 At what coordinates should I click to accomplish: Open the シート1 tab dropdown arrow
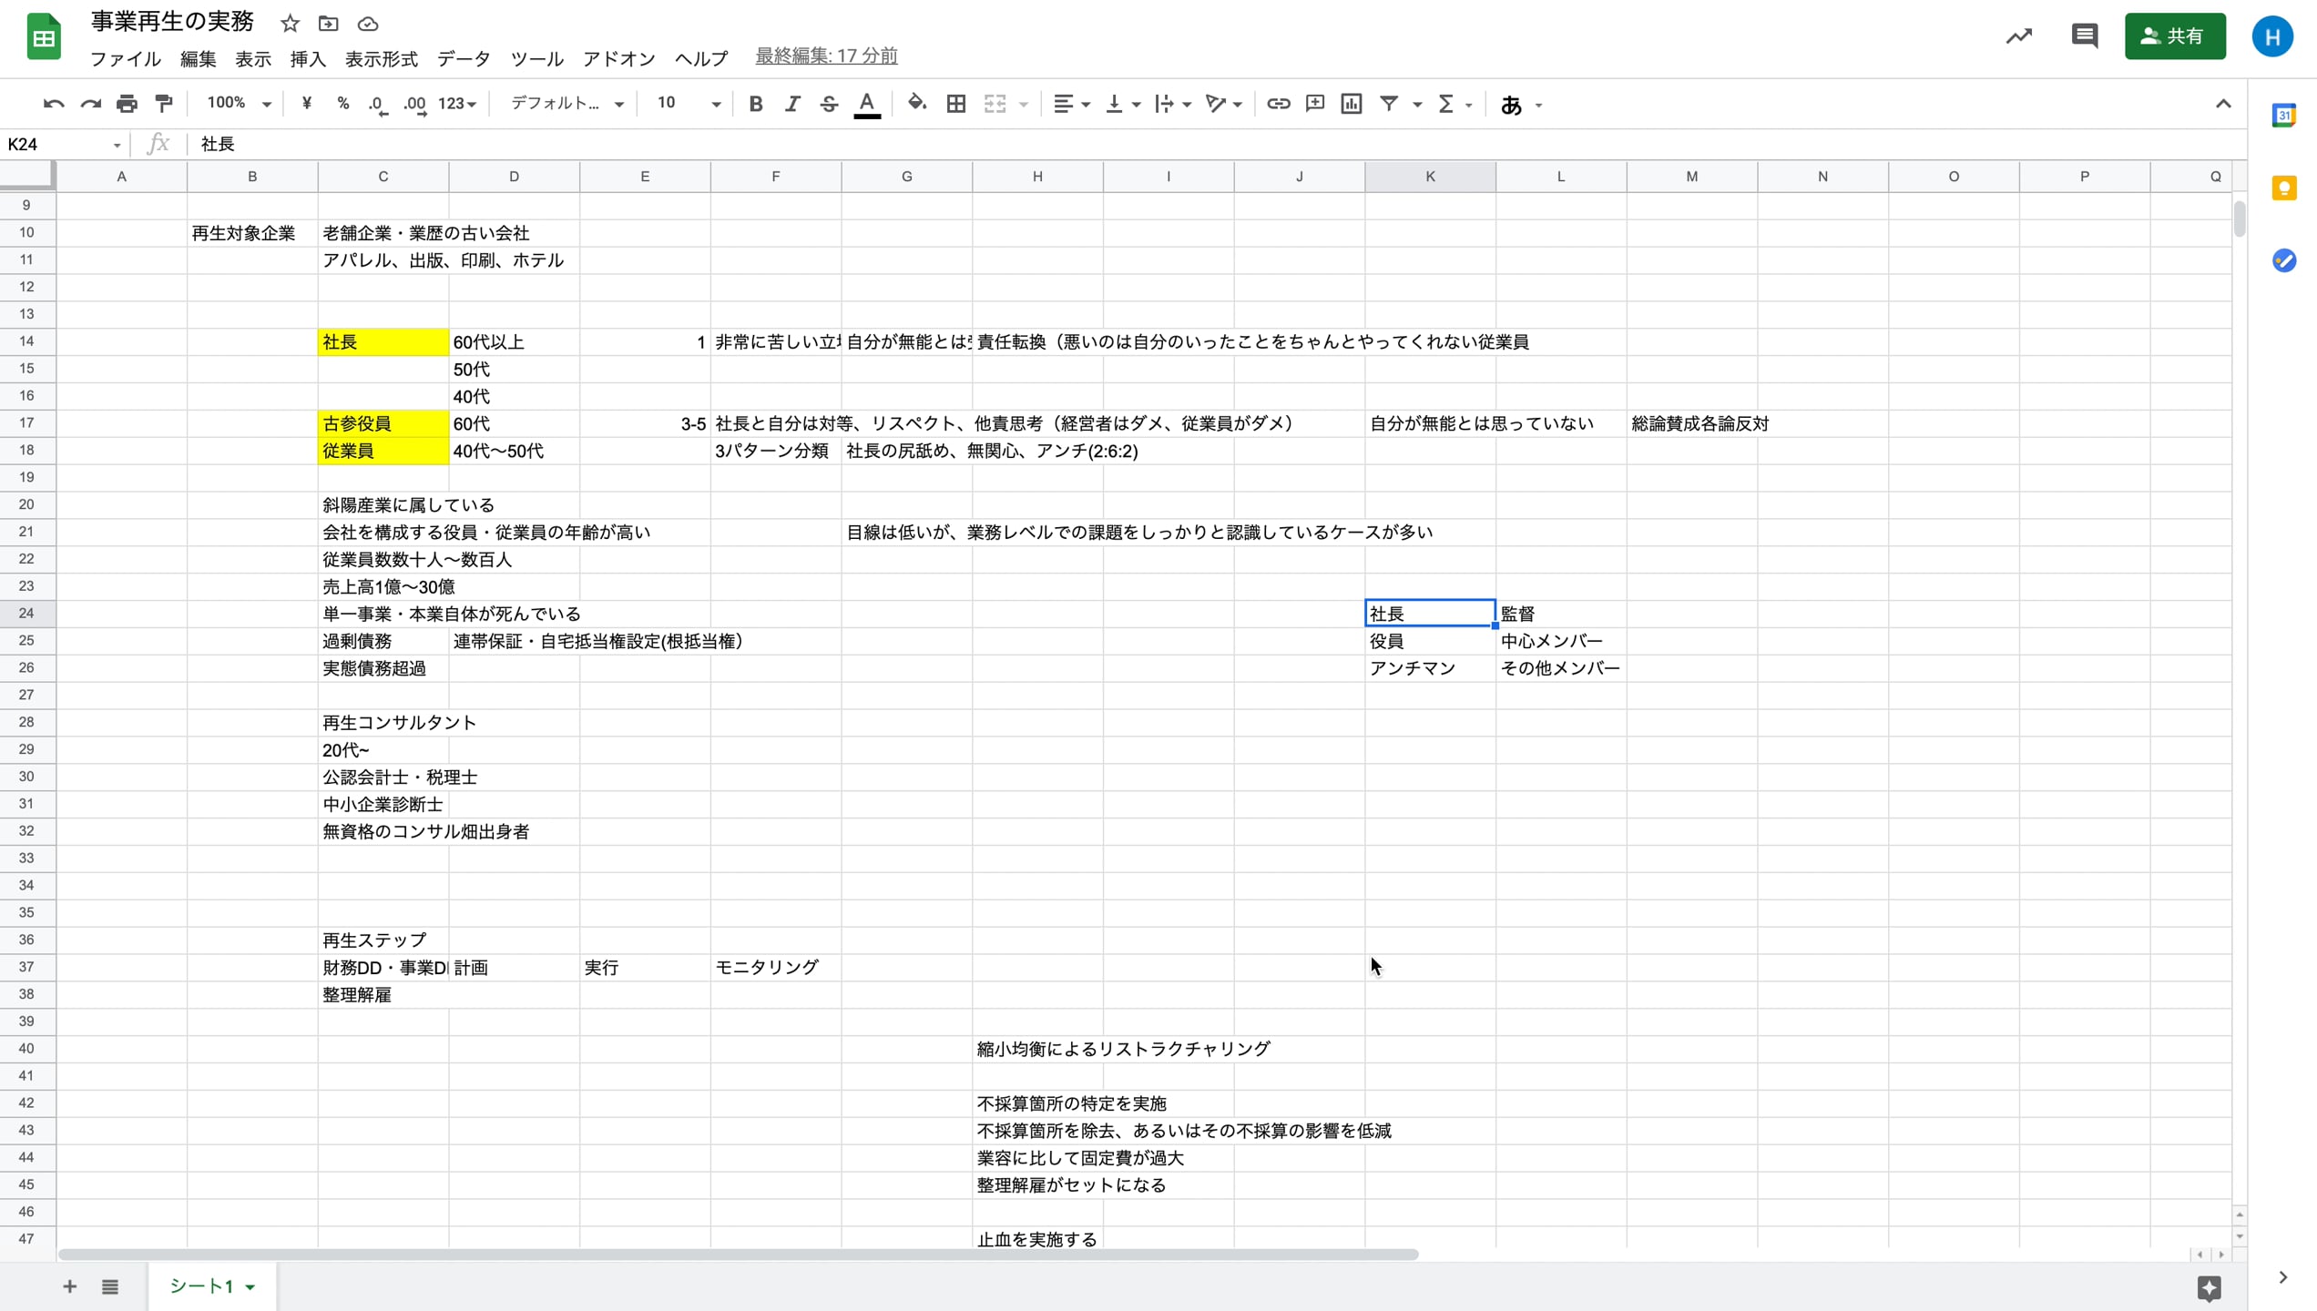250,1286
